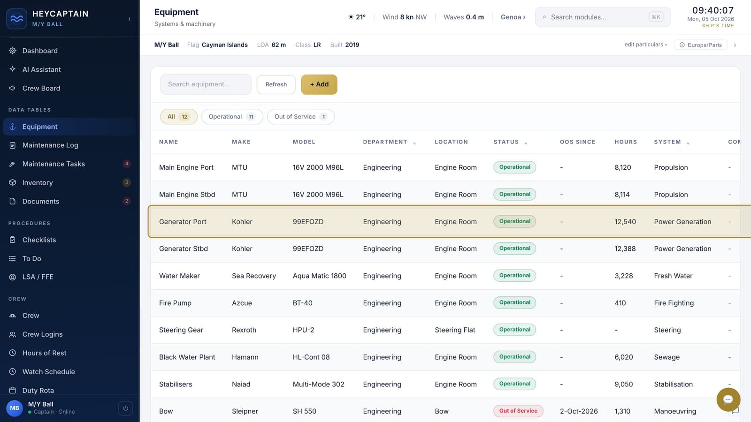Click the power logout icon

tap(125, 408)
